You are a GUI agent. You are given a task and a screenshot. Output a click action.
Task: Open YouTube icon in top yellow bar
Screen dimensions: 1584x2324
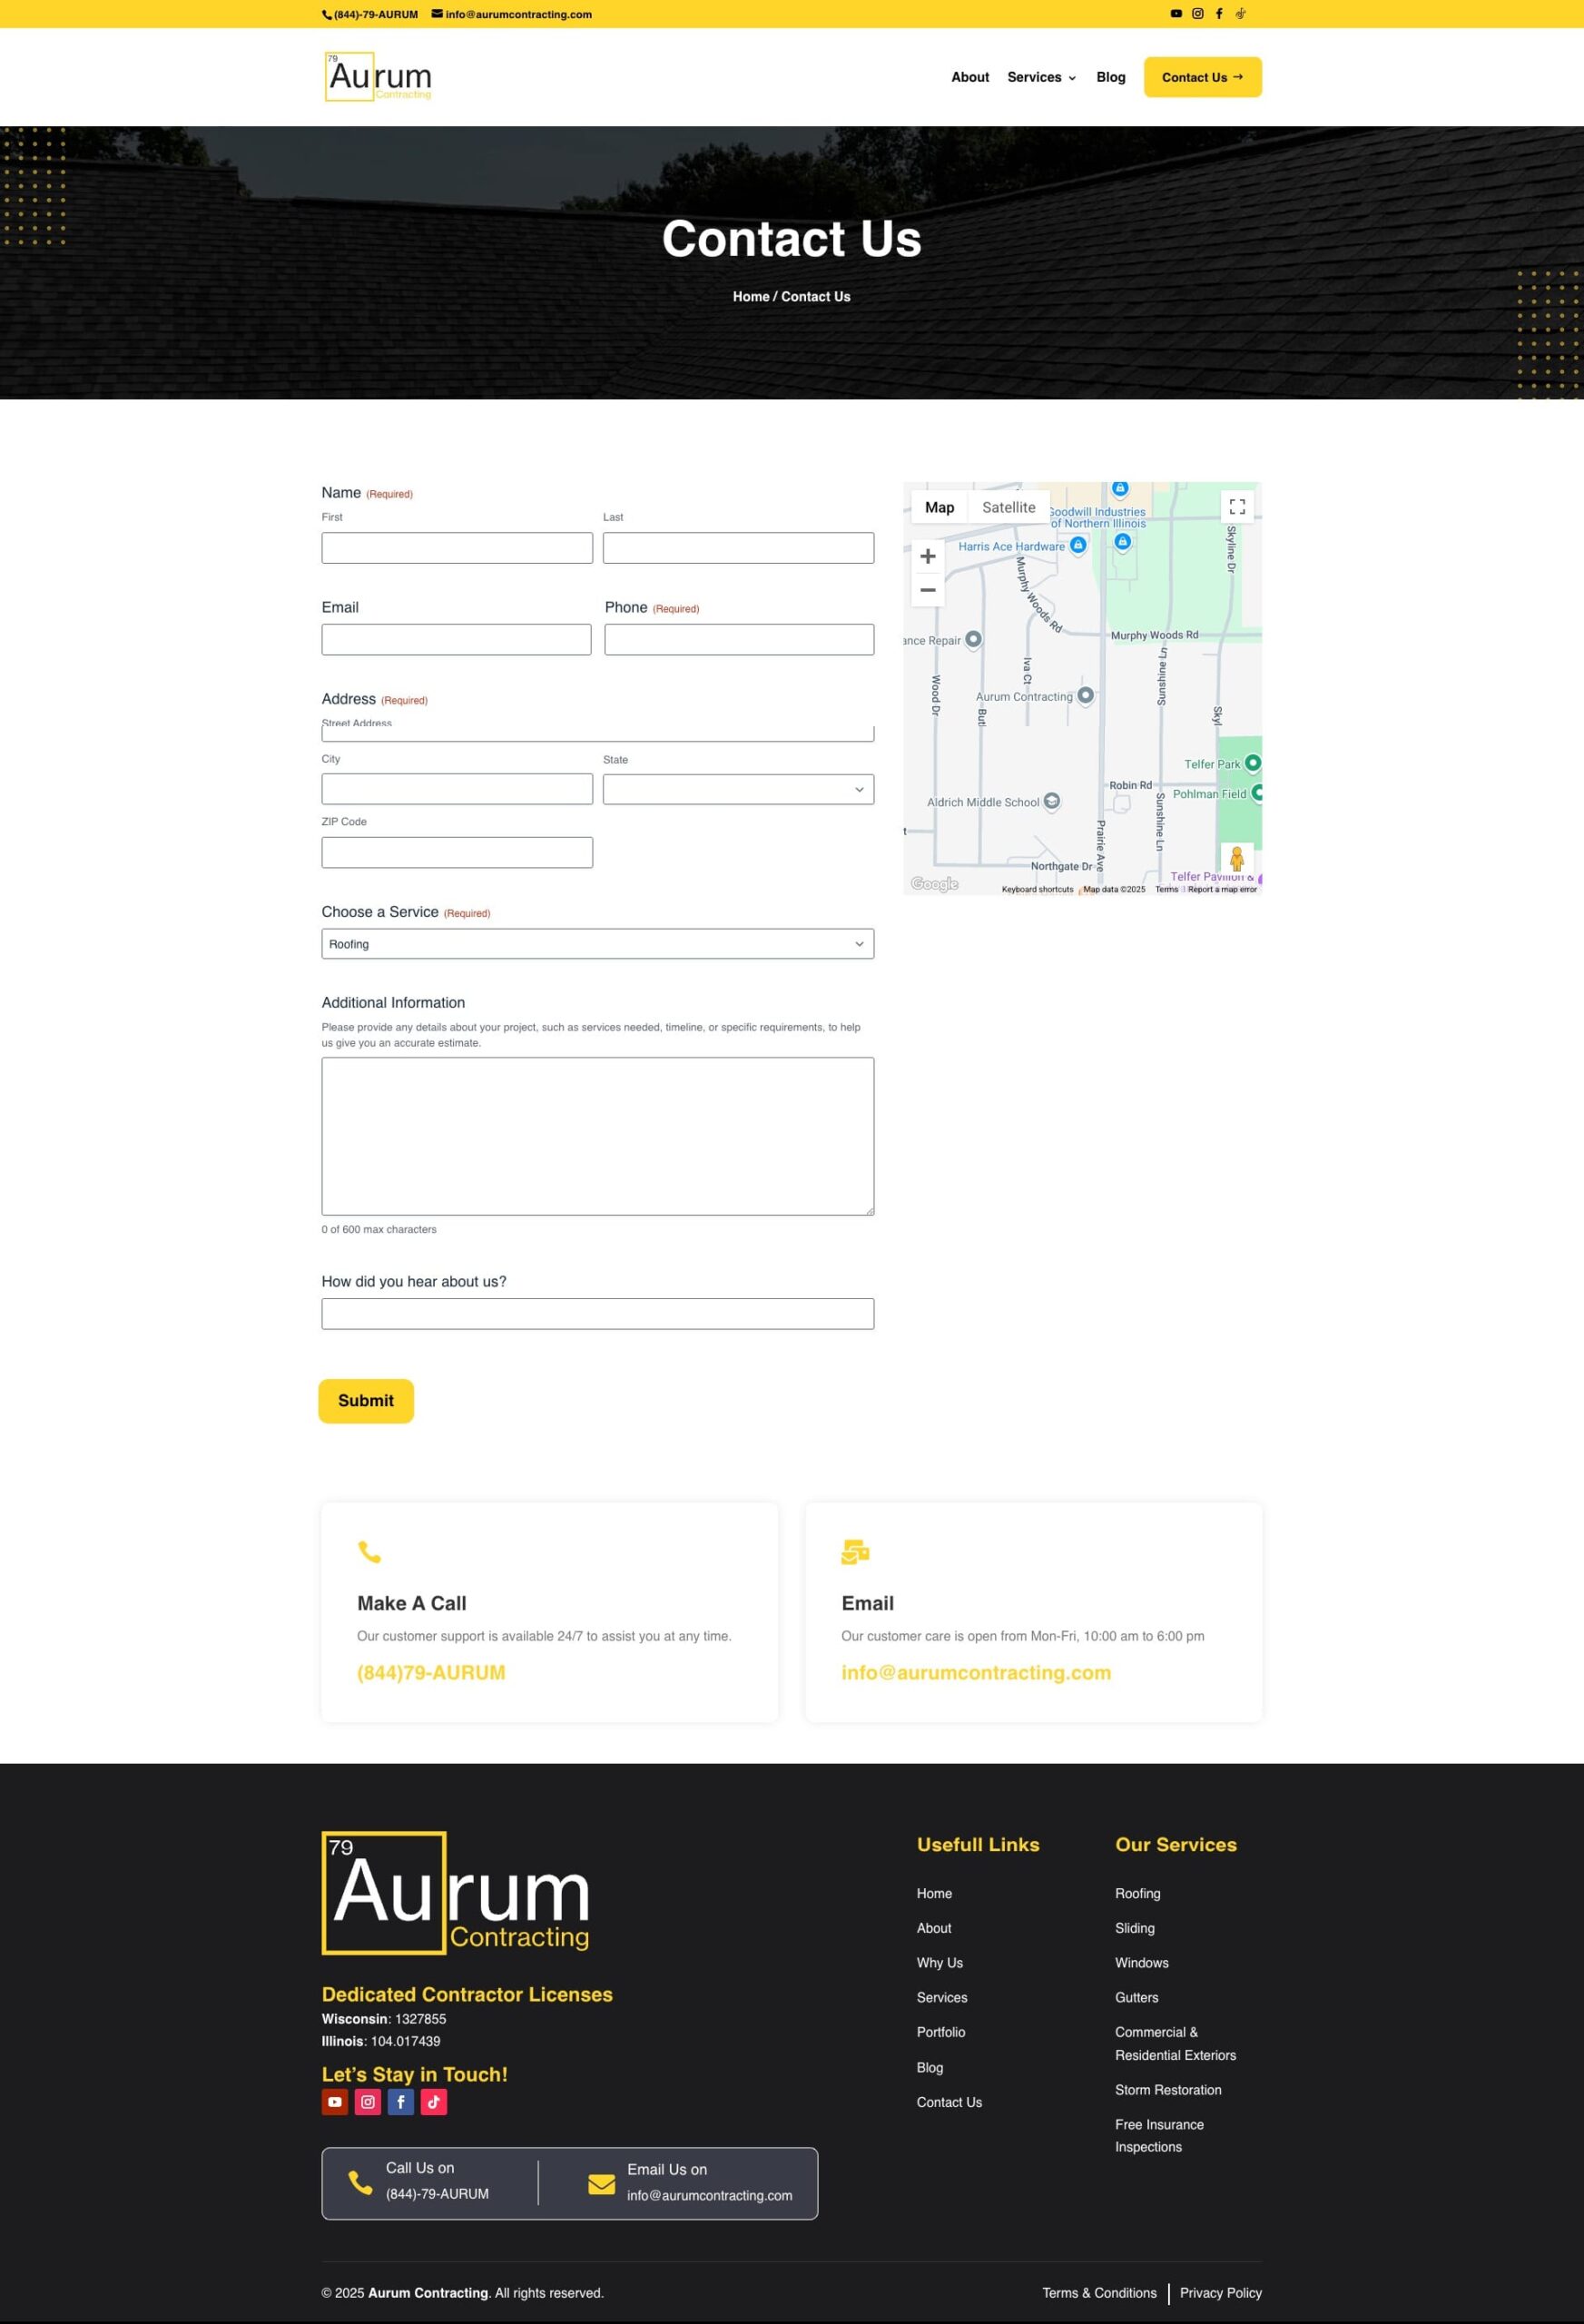1176,14
